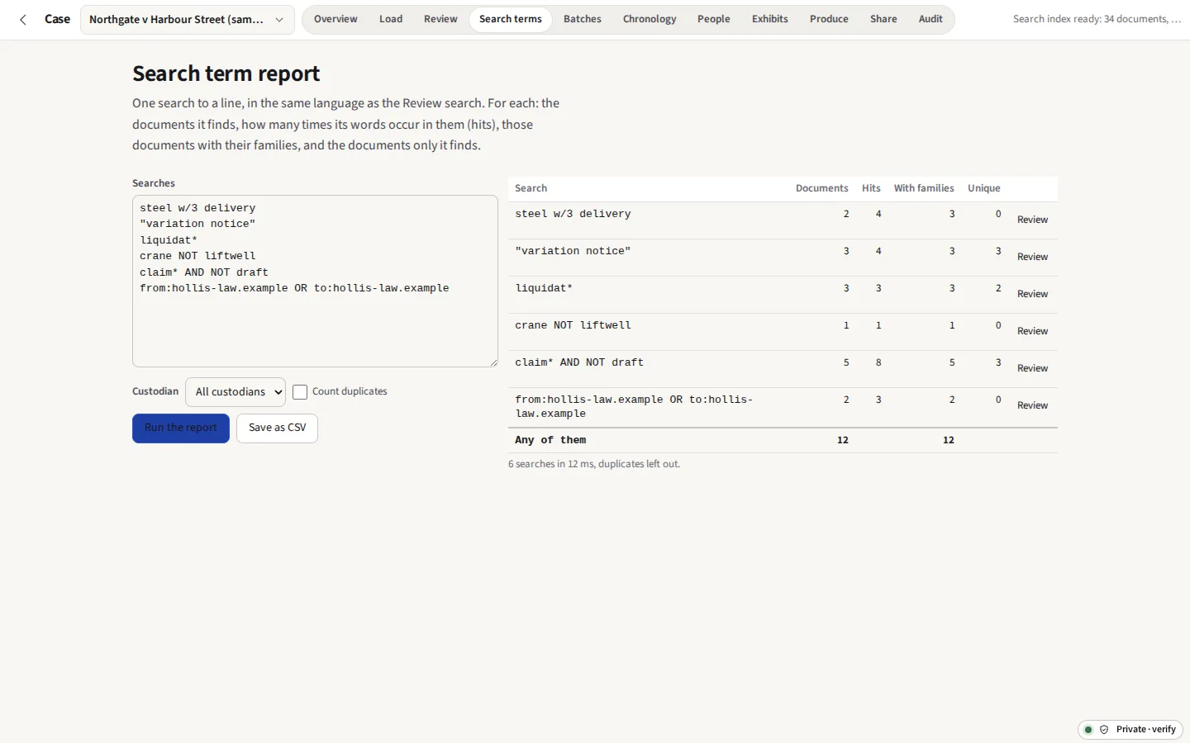The image size is (1190, 743).
Task: Open the Audit tab
Action: (x=931, y=19)
